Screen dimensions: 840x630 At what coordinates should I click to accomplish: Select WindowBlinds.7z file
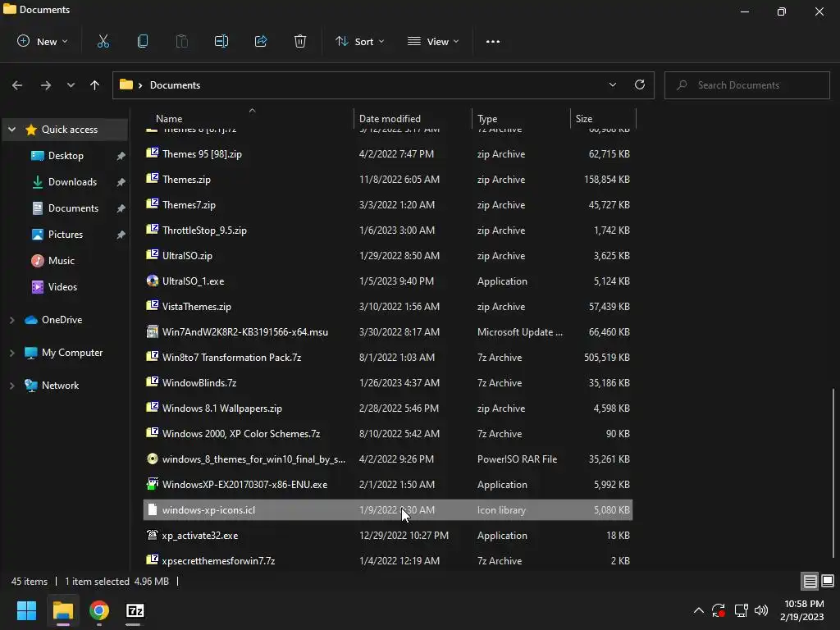[388, 382]
